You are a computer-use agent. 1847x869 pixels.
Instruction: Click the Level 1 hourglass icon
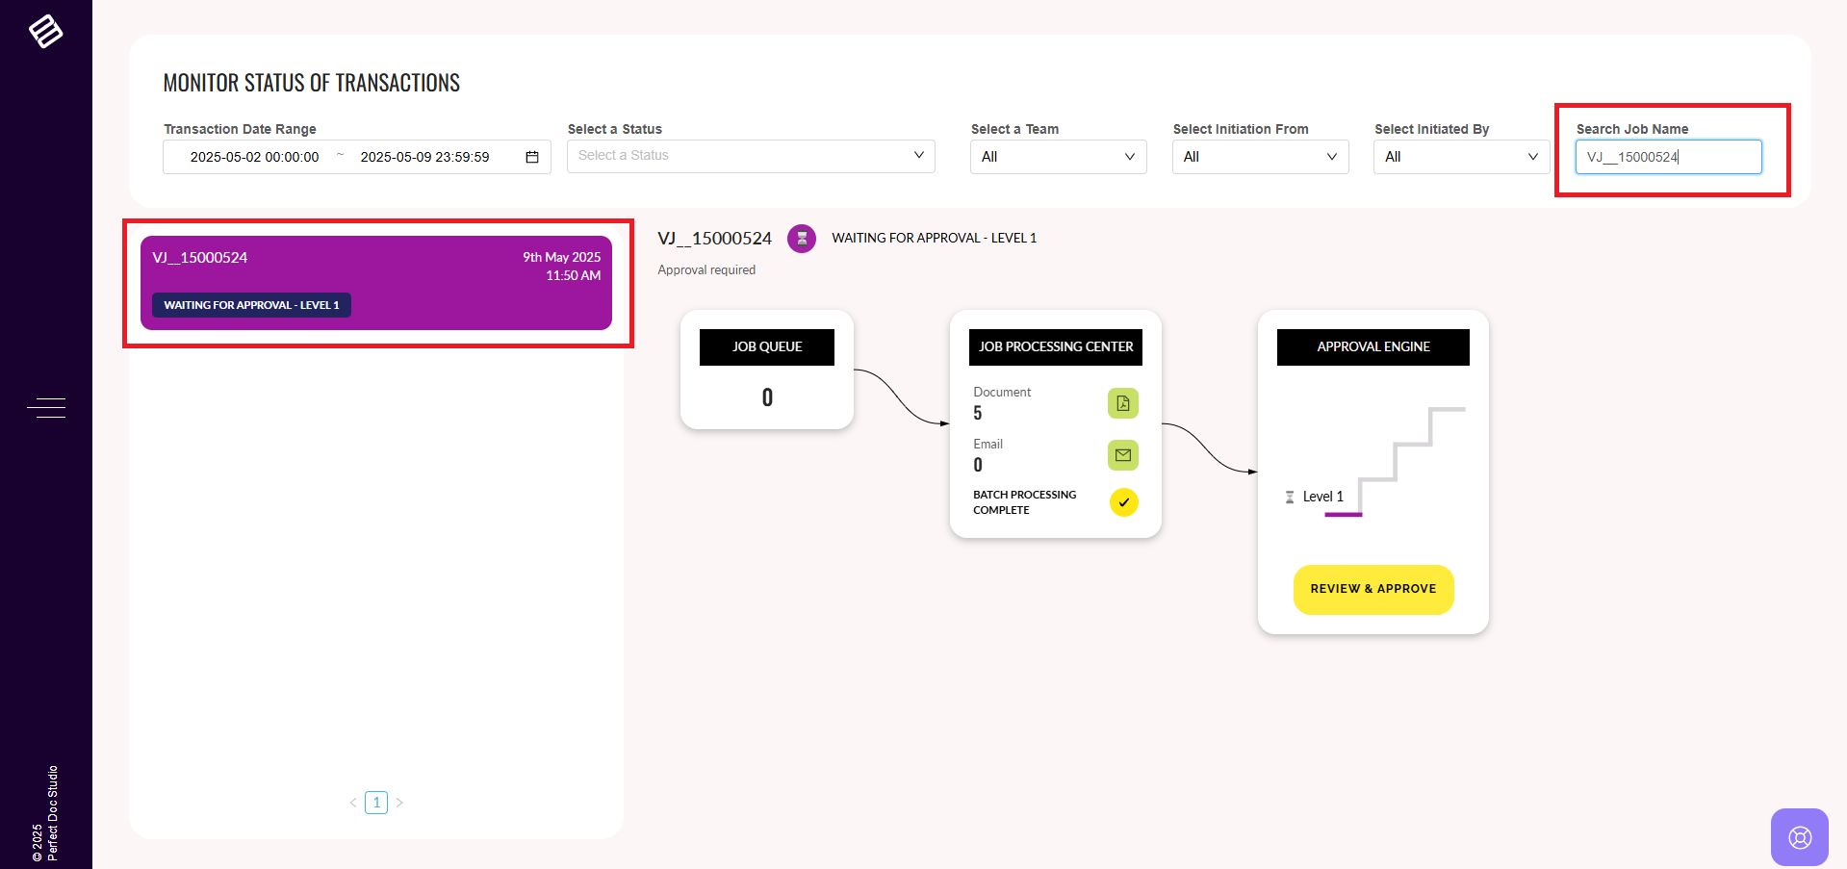click(x=1290, y=498)
